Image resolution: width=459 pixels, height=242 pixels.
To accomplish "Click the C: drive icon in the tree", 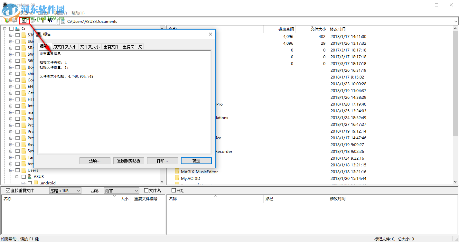I will (x=17, y=29).
